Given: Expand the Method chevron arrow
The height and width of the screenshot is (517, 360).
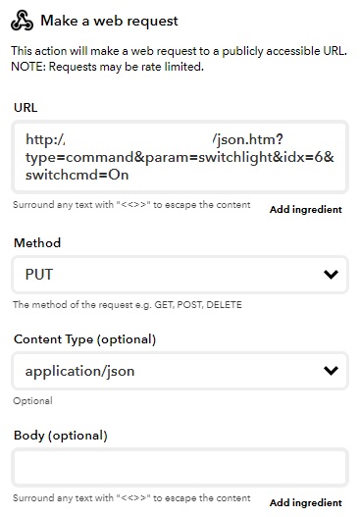Looking at the screenshot, I should pyautogui.click(x=331, y=275).
